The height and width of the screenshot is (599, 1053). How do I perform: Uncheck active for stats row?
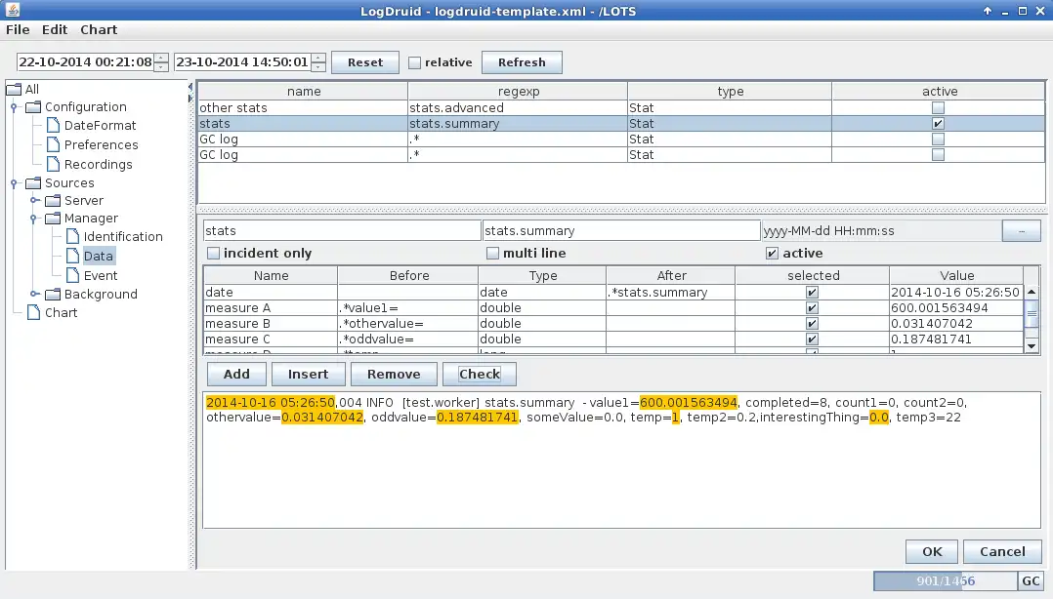coord(938,124)
